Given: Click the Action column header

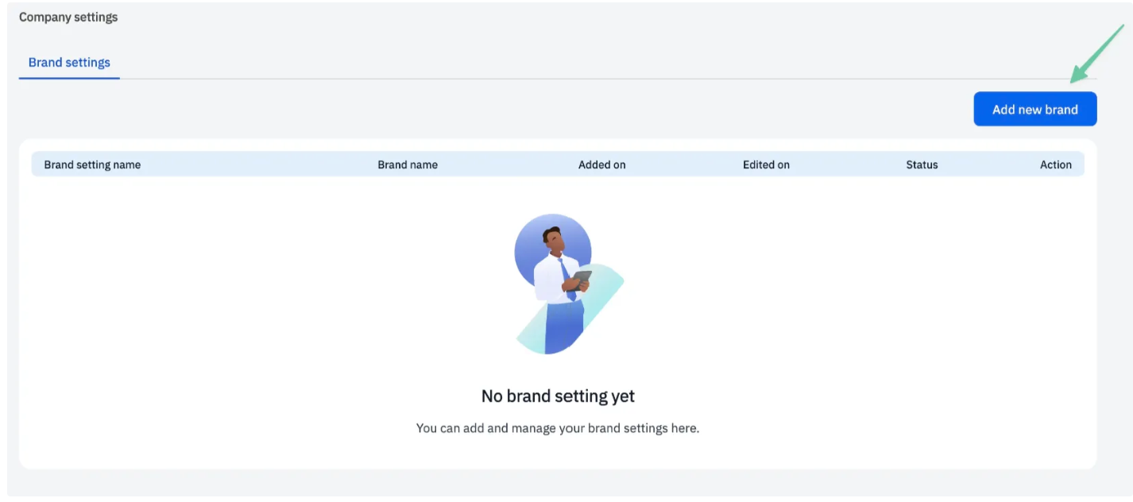Looking at the screenshot, I should 1056,164.
